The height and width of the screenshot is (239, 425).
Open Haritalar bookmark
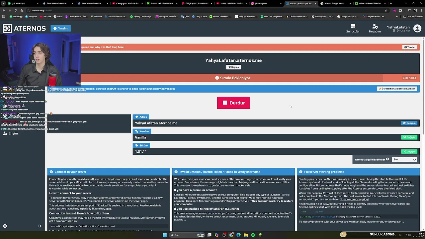click(96, 16)
